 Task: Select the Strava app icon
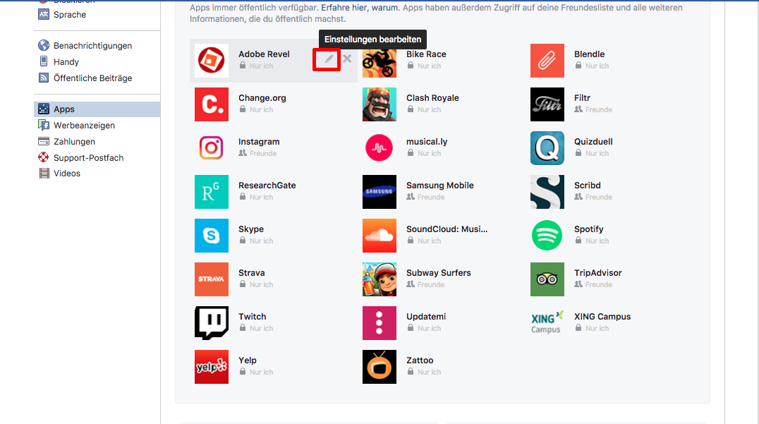[x=212, y=279]
